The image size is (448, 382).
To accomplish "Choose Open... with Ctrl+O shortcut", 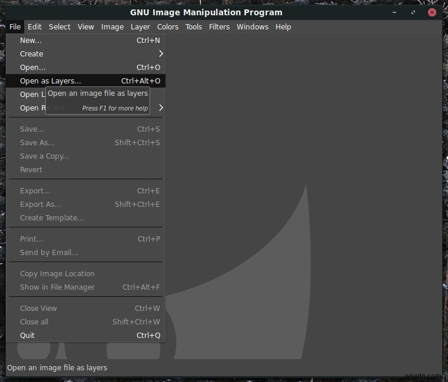I will (86, 68).
